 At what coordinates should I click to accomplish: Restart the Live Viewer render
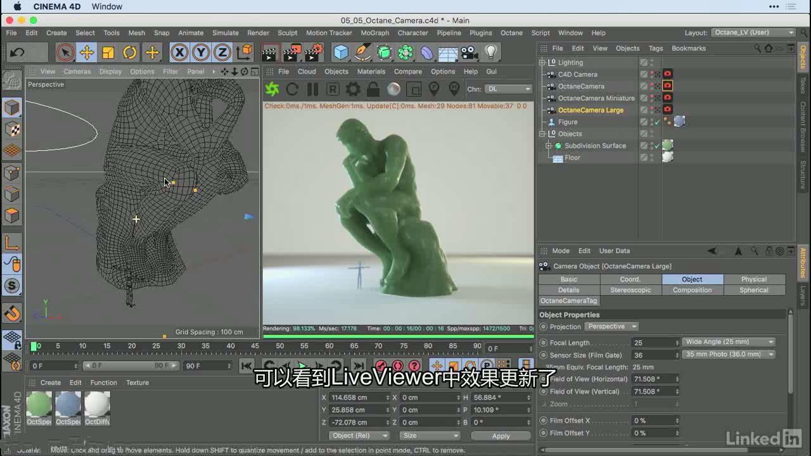click(292, 89)
